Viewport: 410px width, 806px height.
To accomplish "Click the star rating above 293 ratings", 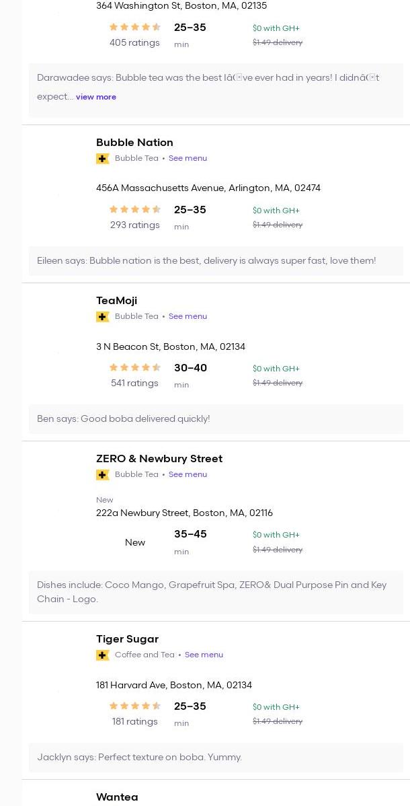I will point(135,210).
